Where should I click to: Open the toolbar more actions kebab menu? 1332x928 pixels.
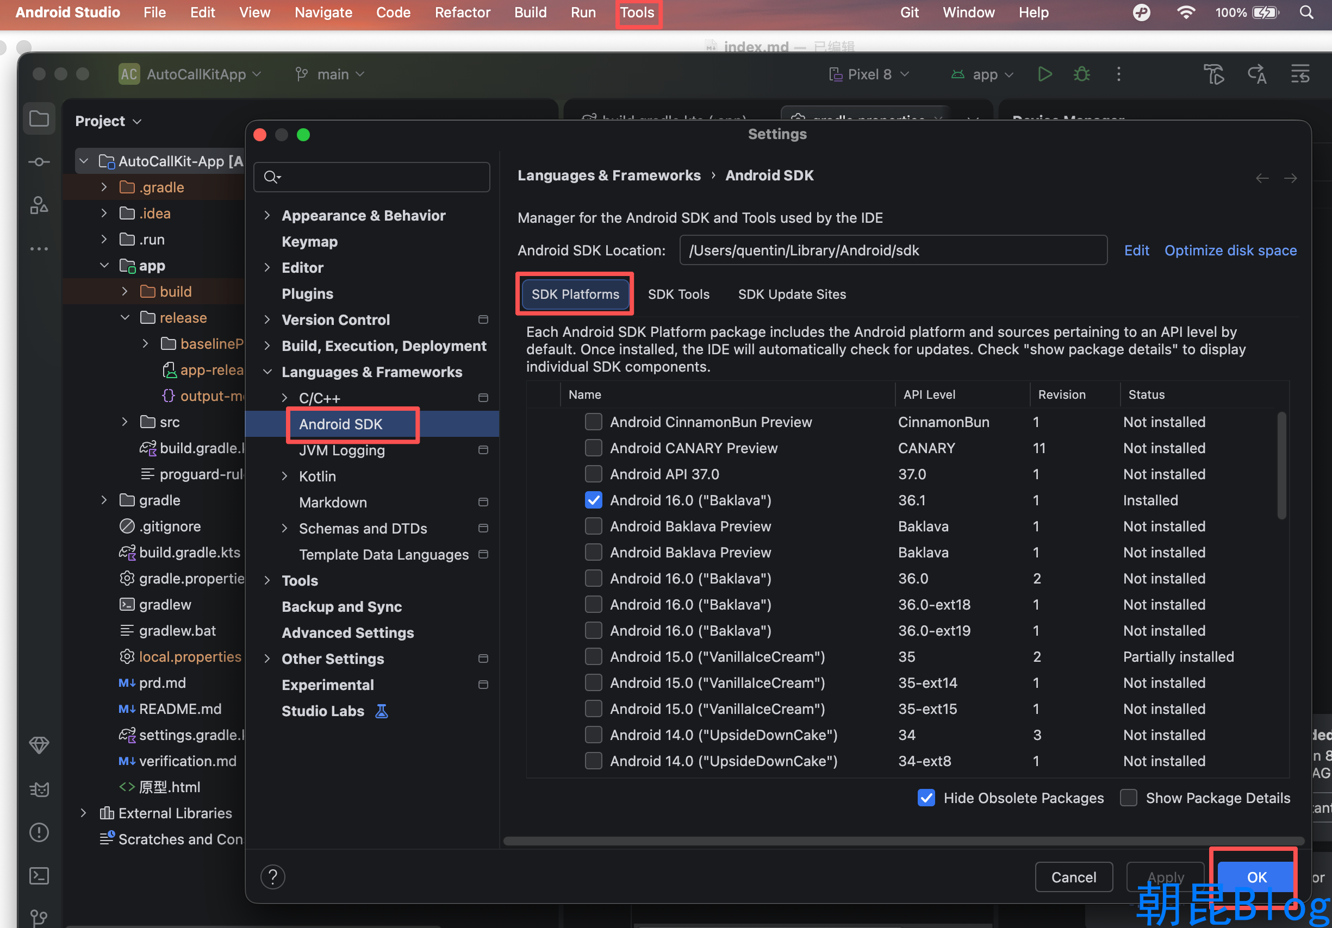(1119, 74)
